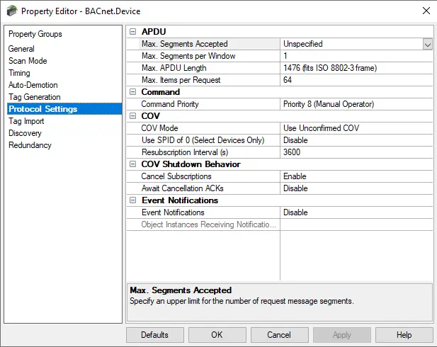Select Cancel Subscriptions property label
This screenshot has width=437, height=347.
click(x=176, y=176)
